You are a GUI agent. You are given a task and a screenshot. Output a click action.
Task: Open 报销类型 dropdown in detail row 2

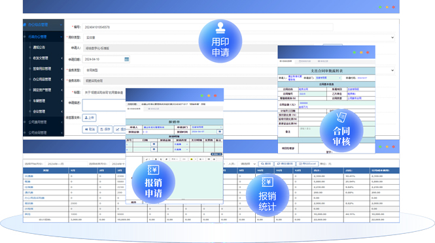[x=181, y=150]
